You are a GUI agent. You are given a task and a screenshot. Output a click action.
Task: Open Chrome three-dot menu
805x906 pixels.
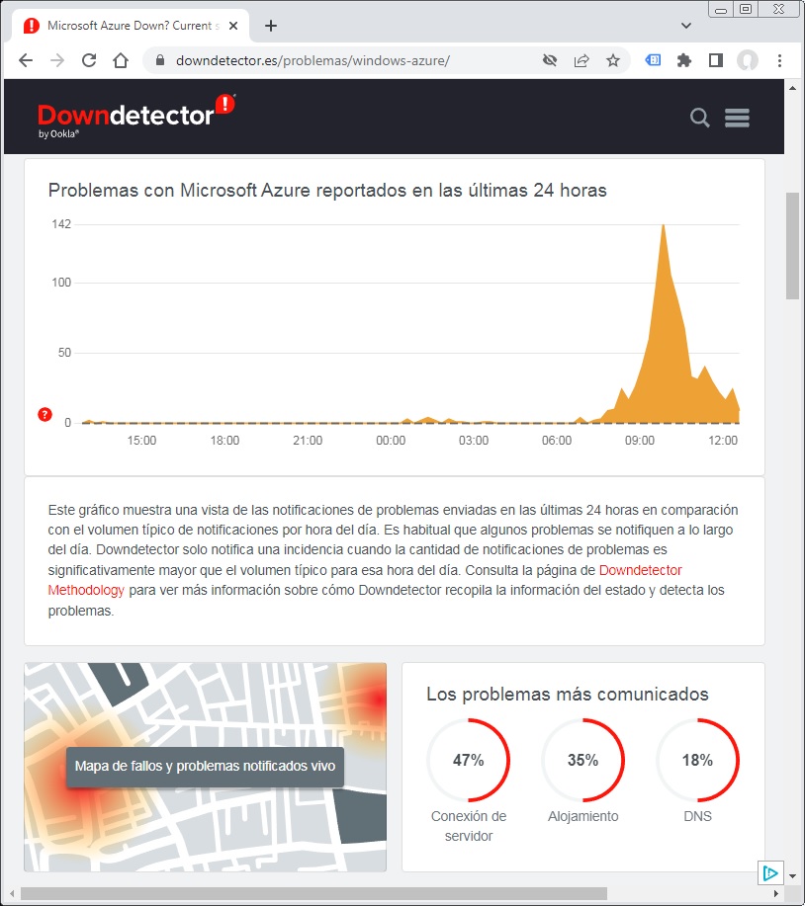point(779,60)
